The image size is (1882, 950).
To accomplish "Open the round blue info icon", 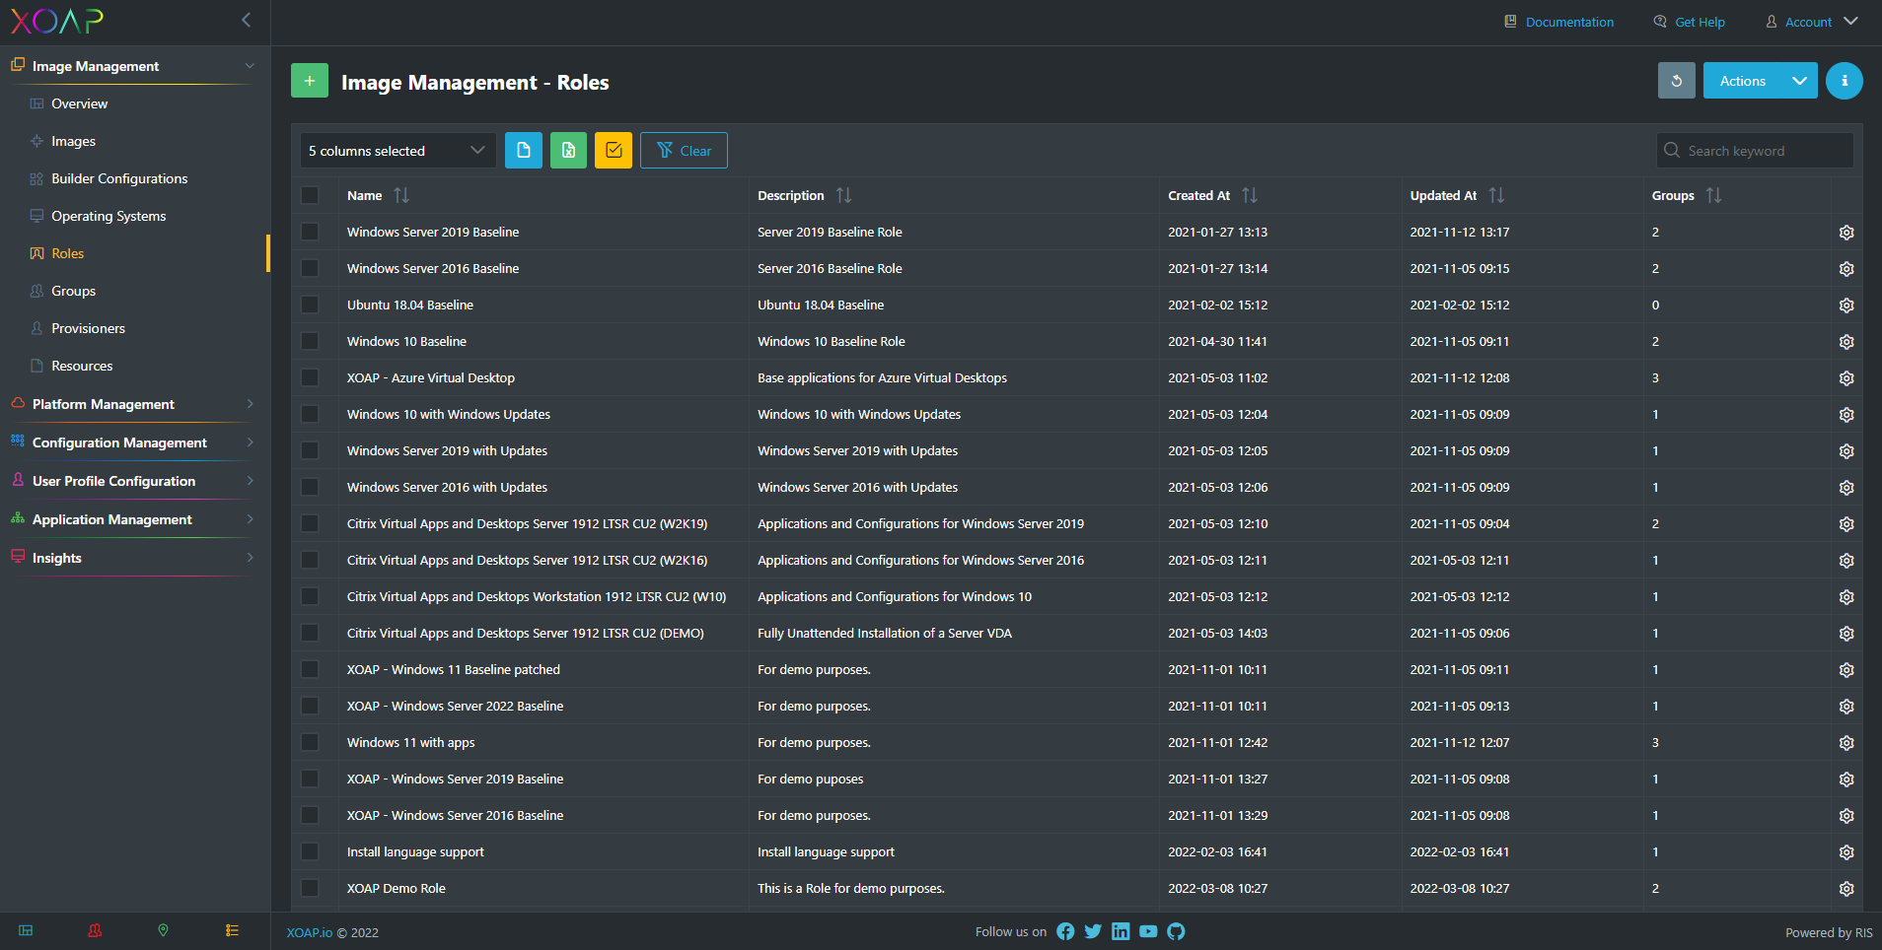I will coord(1844,81).
